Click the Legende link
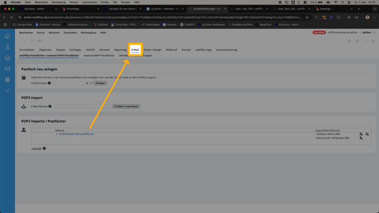Viewport: 379px width, 213px height. tap(36, 149)
